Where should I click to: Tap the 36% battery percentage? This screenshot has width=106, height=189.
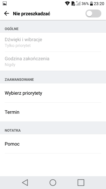tap(85, 4)
